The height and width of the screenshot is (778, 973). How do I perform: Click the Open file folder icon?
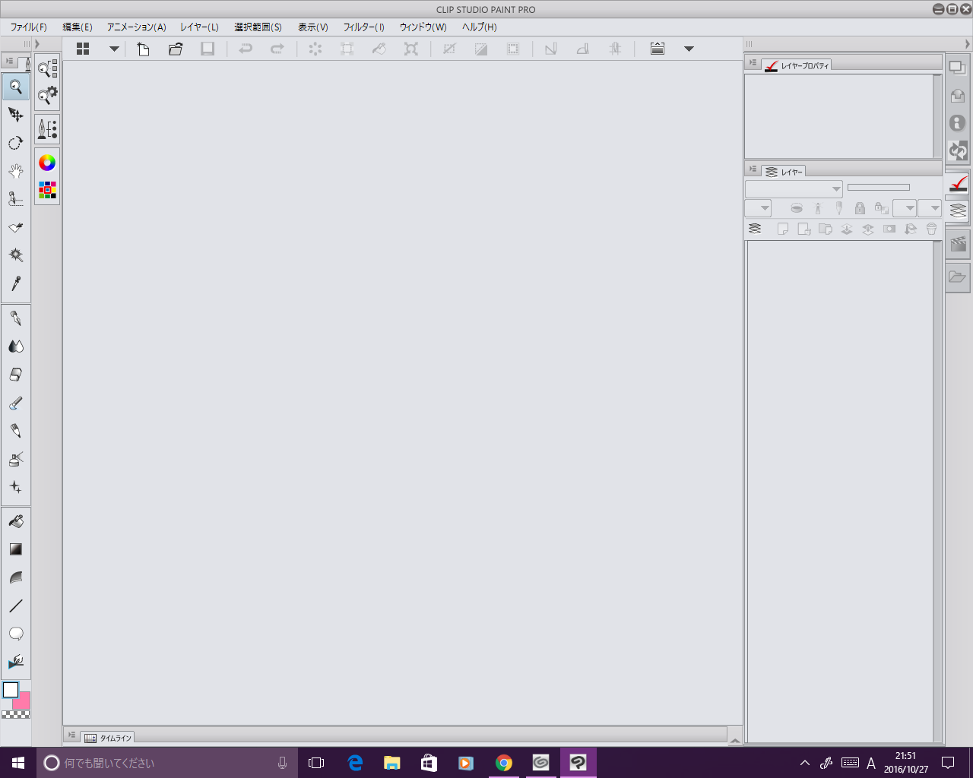[176, 49]
